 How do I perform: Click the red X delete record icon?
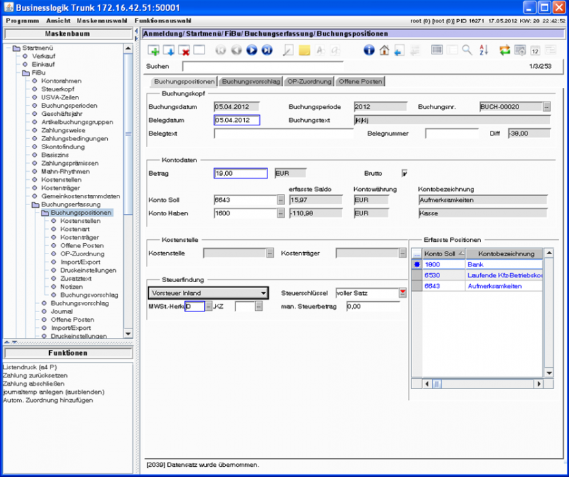pyautogui.click(x=184, y=50)
